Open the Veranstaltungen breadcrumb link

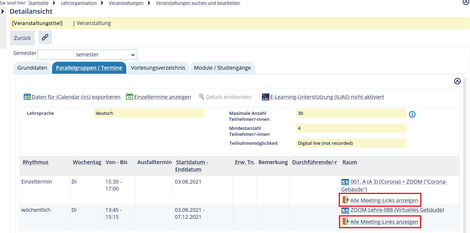(126, 3)
